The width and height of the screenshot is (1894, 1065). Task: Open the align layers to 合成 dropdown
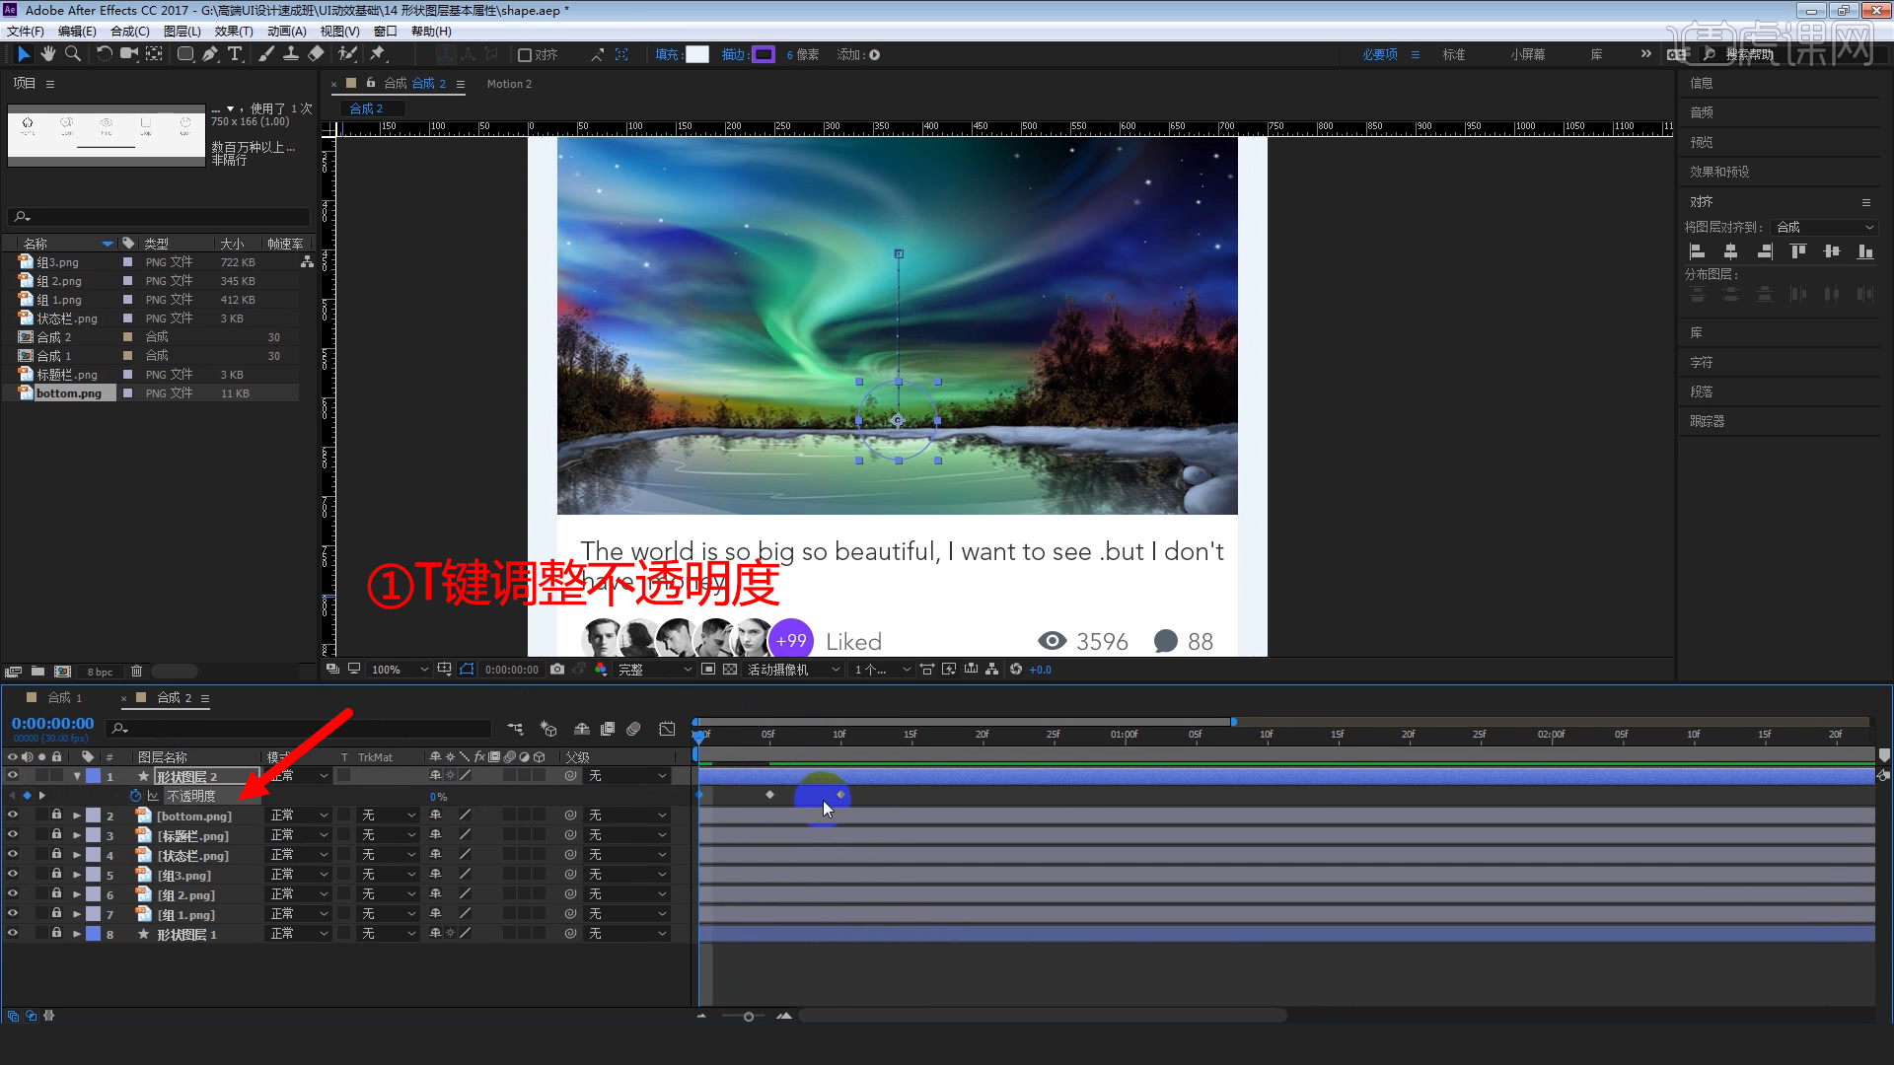(1824, 227)
